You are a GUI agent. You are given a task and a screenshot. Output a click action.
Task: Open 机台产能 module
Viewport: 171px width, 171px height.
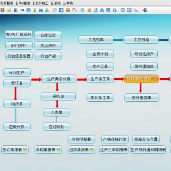pyautogui.click(x=48, y=56)
